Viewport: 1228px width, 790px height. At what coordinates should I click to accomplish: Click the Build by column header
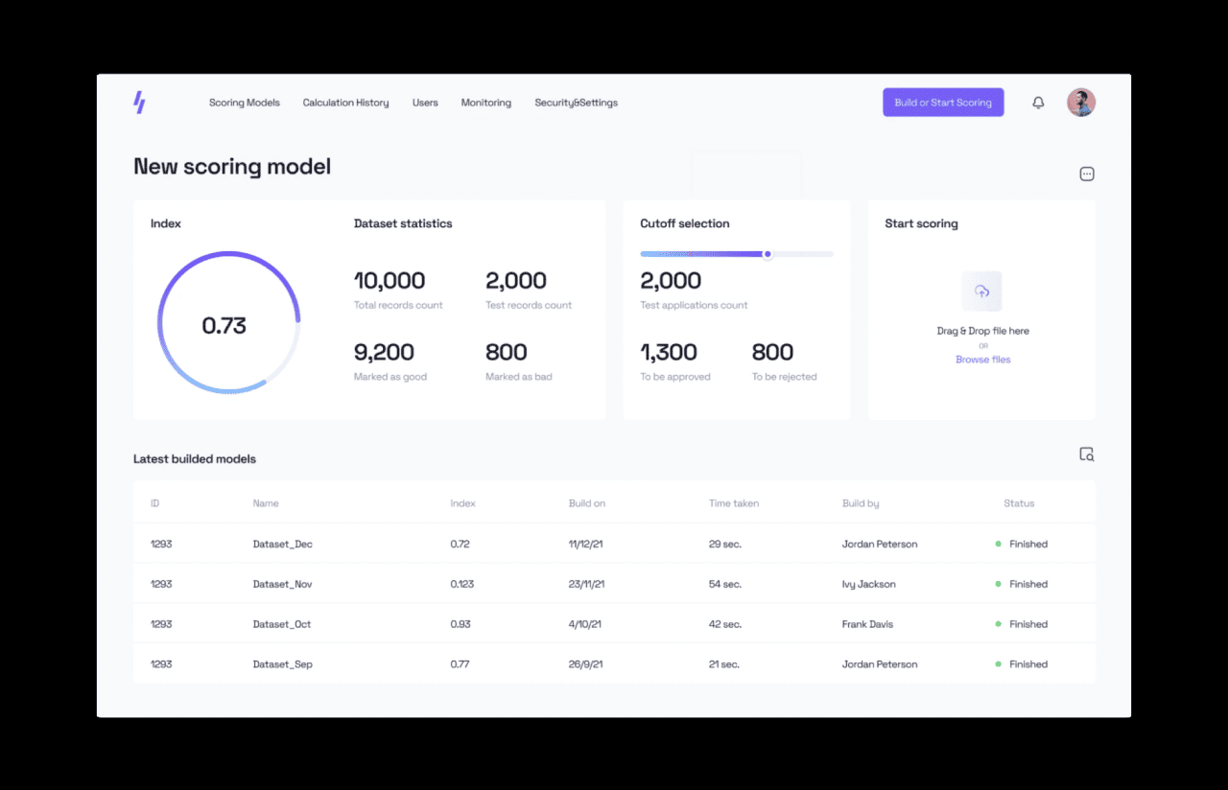click(x=861, y=503)
